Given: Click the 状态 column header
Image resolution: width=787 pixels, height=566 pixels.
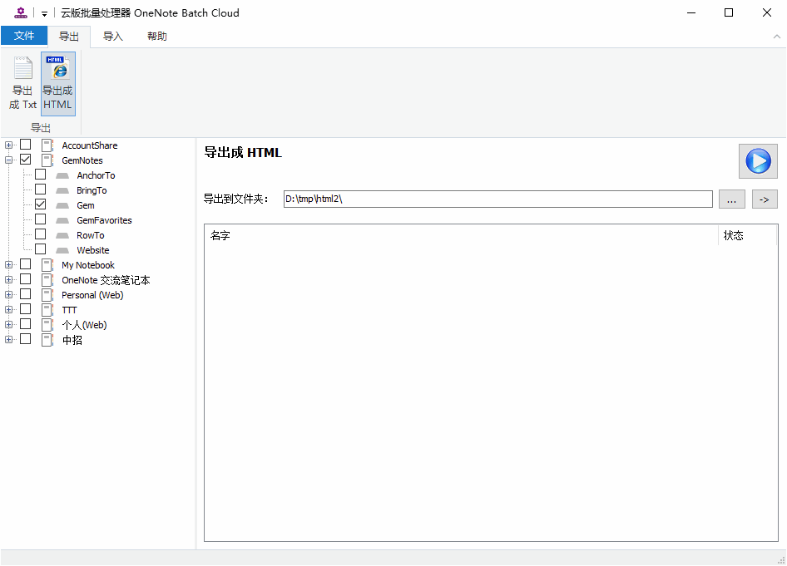Looking at the screenshot, I should point(747,235).
